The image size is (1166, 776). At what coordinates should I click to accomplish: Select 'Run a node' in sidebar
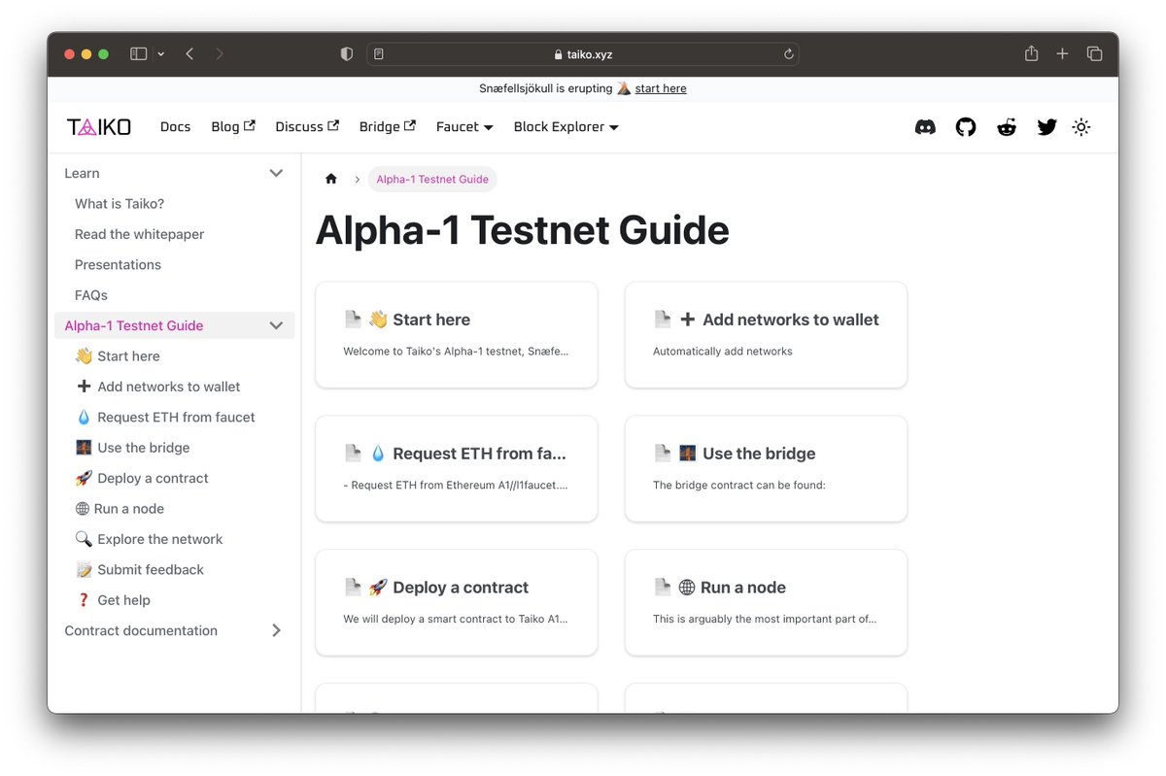point(120,509)
